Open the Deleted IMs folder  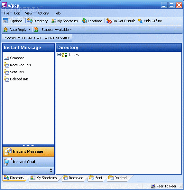[16, 79]
